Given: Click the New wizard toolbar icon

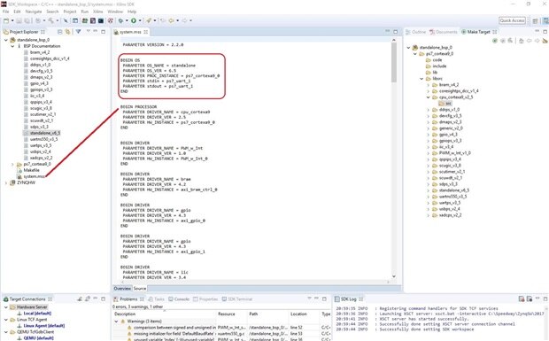Looking at the screenshot, I should (6, 20).
